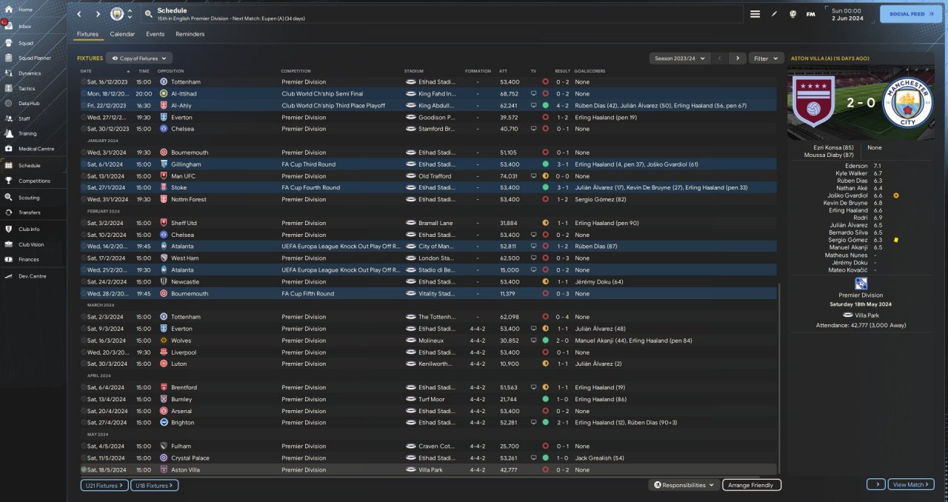
Task: Sort the table by the Date column header
Action: pos(86,71)
